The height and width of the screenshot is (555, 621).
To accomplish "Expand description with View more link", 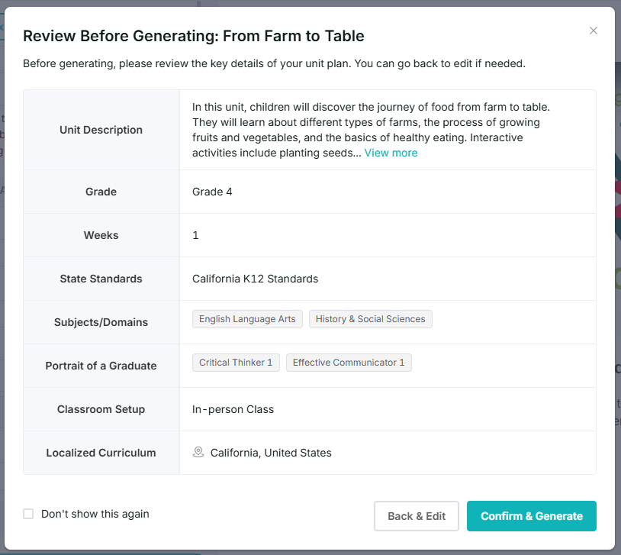I will 391,153.
